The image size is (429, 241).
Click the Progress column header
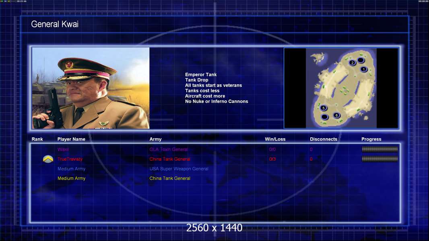pos(371,139)
